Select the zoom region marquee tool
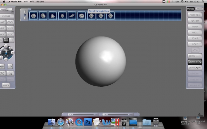This screenshot has width=207, height=129. (x=10, y=73)
